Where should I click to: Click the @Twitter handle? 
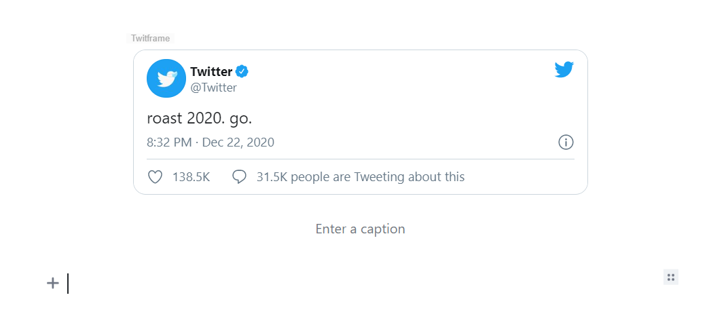tap(213, 88)
